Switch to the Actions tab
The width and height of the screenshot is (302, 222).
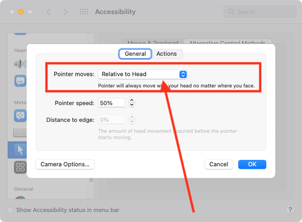pyautogui.click(x=167, y=54)
